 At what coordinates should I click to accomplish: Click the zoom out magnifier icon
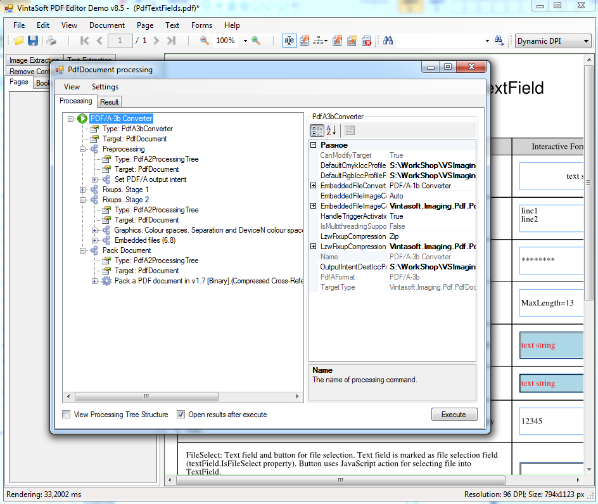(205, 41)
